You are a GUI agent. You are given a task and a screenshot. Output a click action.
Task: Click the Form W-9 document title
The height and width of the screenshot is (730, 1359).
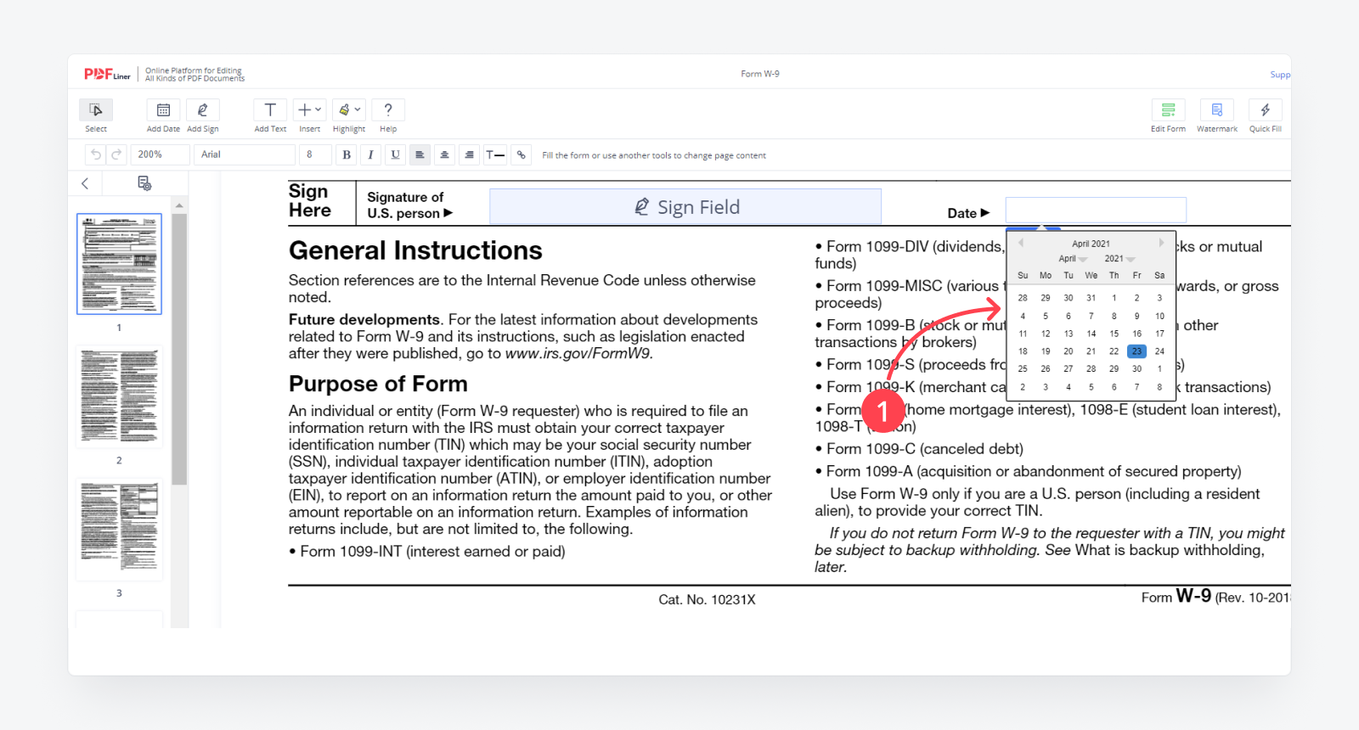(x=759, y=74)
